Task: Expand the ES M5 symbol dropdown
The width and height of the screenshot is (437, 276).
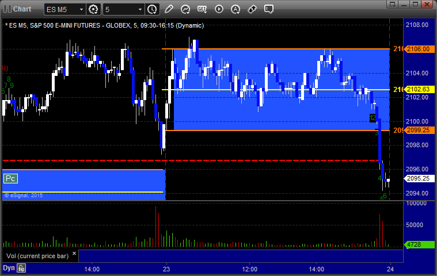Action: click(x=81, y=9)
